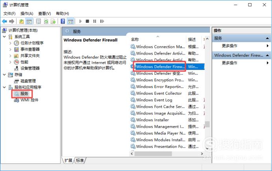Select 计算机管理(本地) root node
Viewport: 272px width, 171px height.
click(23, 30)
